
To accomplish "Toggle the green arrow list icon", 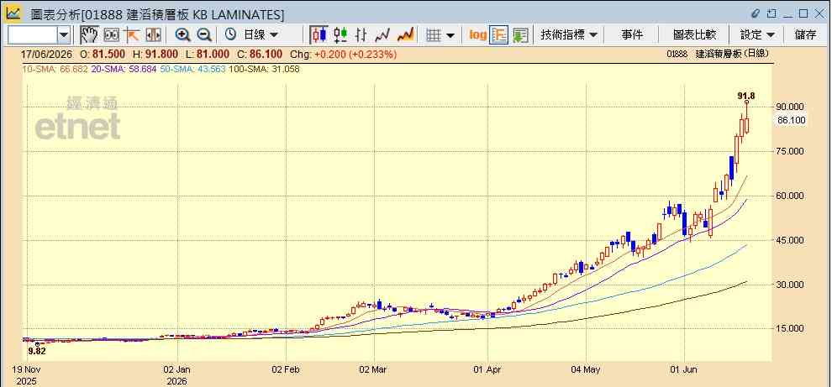I will pyautogui.click(x=520, y=35).
